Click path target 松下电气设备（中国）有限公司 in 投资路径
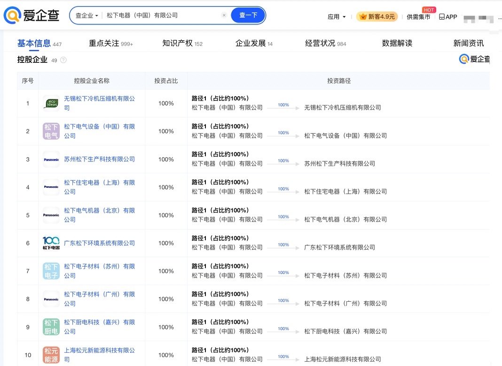 (345, 136)
